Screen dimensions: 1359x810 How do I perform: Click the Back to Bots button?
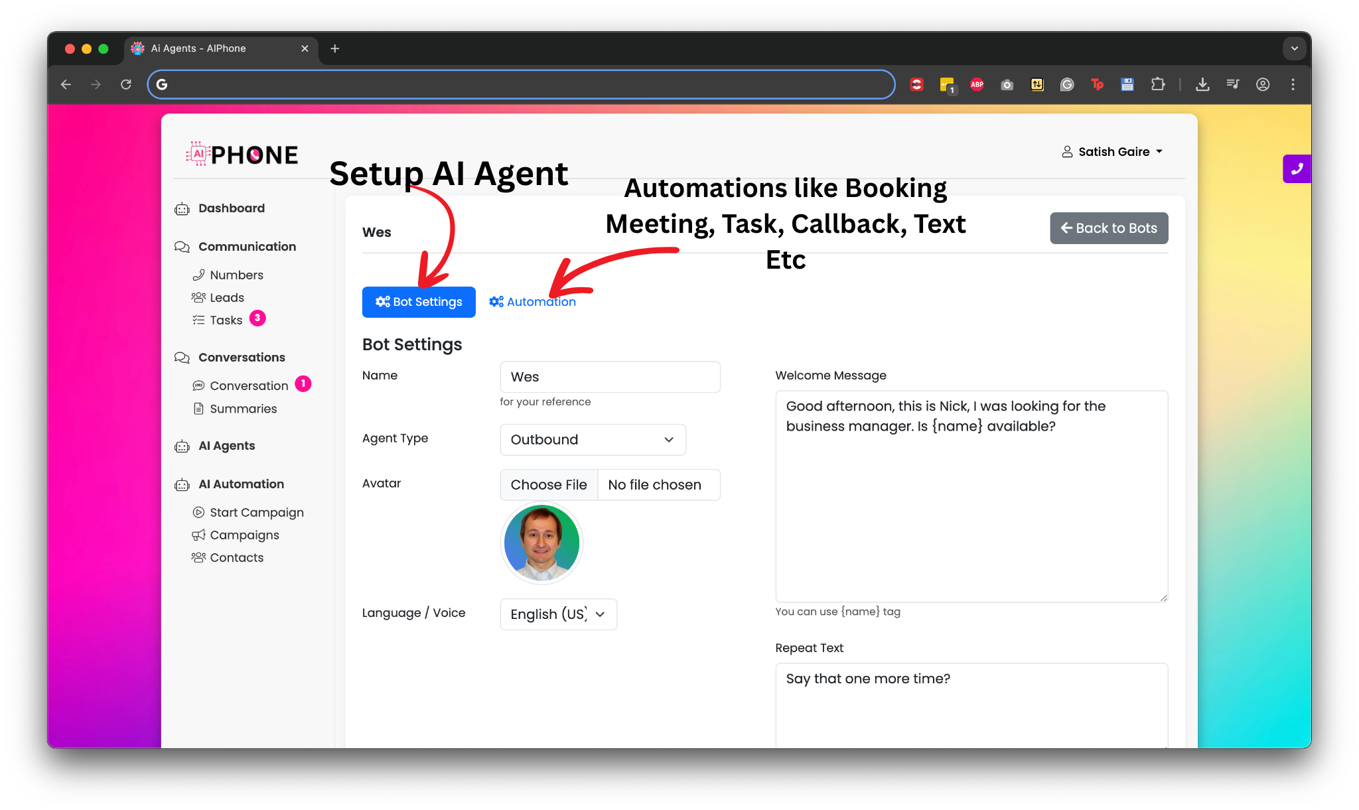[x=1109, y=228]
